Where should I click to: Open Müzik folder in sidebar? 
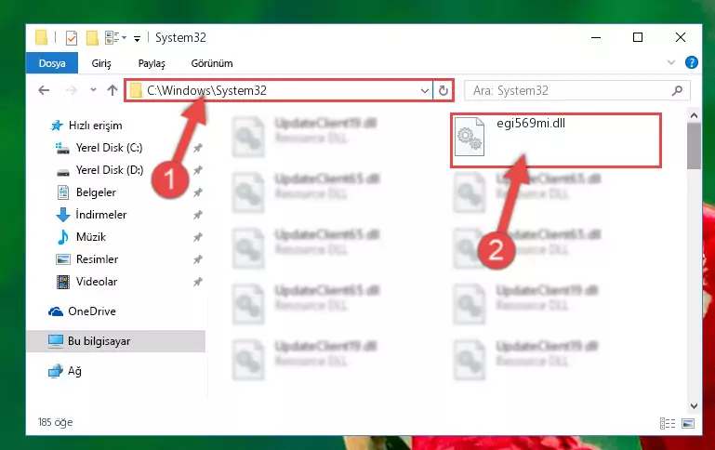pos(81,237)
